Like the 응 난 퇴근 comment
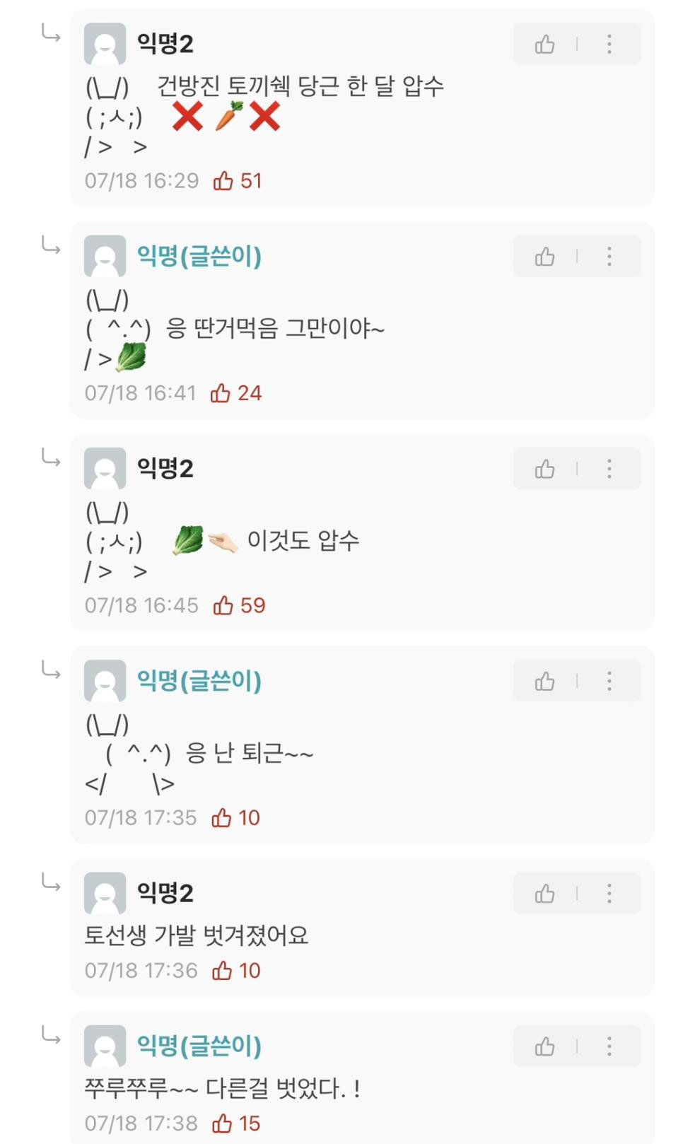The width and height of the screenshot is (683, 1144). point(544,681)
